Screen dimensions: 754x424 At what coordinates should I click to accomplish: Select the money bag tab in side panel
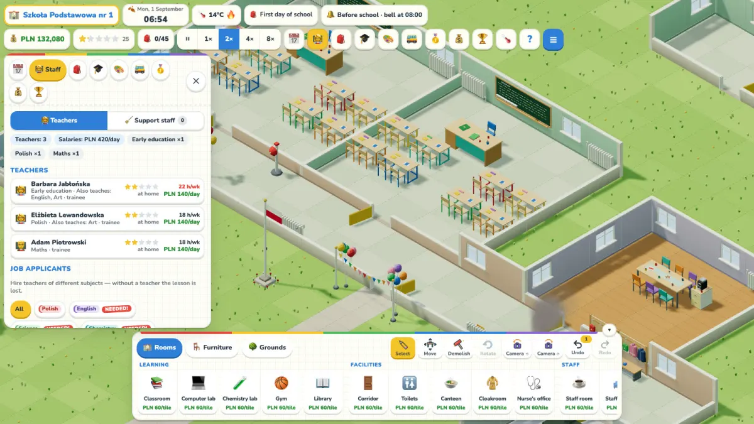[x=18, y=92]
